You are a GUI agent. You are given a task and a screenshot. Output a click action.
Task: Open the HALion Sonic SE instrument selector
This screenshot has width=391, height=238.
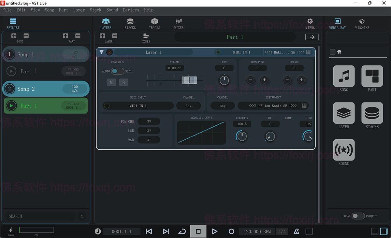[274, 105]
